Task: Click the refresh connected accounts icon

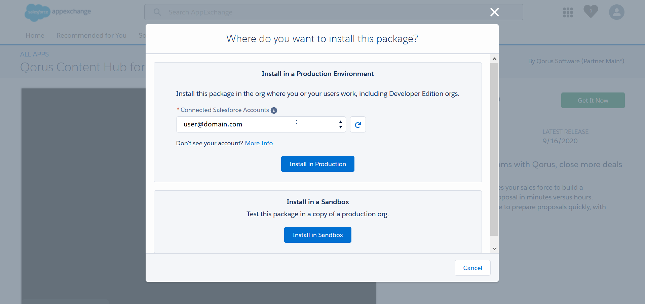Action: [x=358, y=125]
